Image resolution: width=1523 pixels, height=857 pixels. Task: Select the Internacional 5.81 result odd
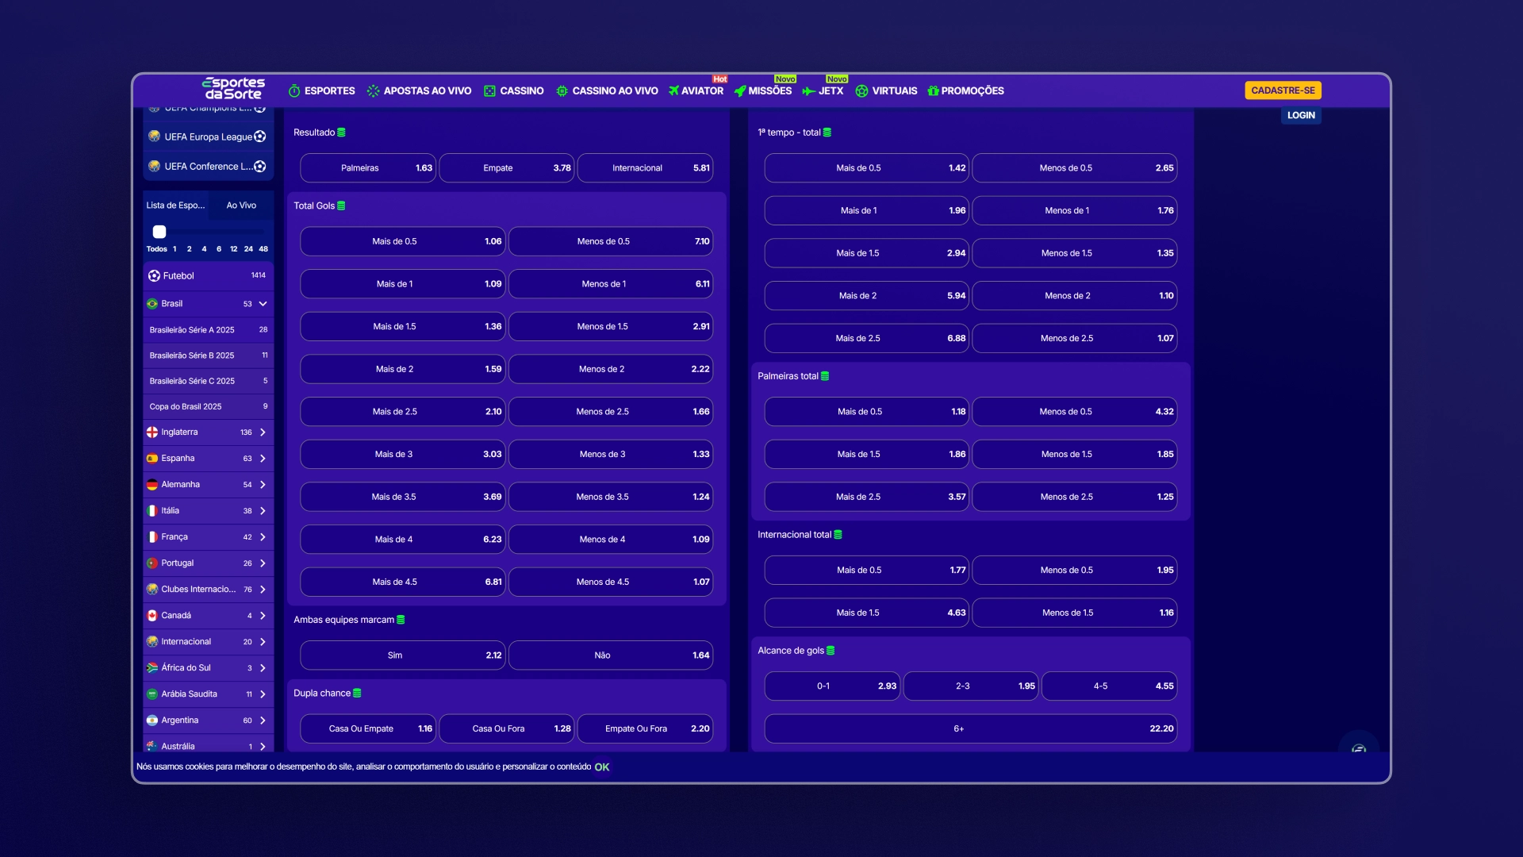coord(645,168)
